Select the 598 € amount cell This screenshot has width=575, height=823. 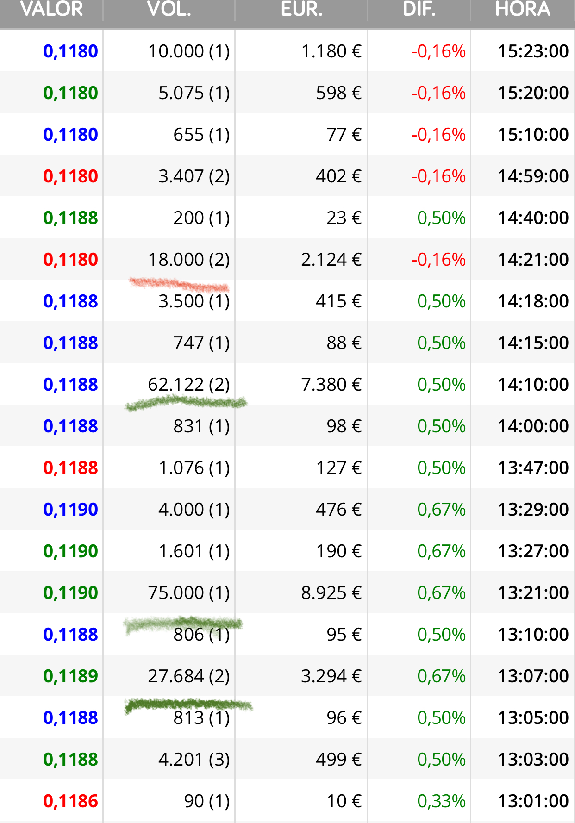click(338, 93)
